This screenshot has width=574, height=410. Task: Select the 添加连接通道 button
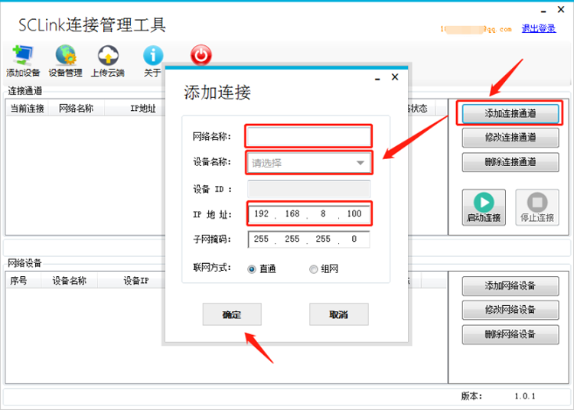pos(510,113)
